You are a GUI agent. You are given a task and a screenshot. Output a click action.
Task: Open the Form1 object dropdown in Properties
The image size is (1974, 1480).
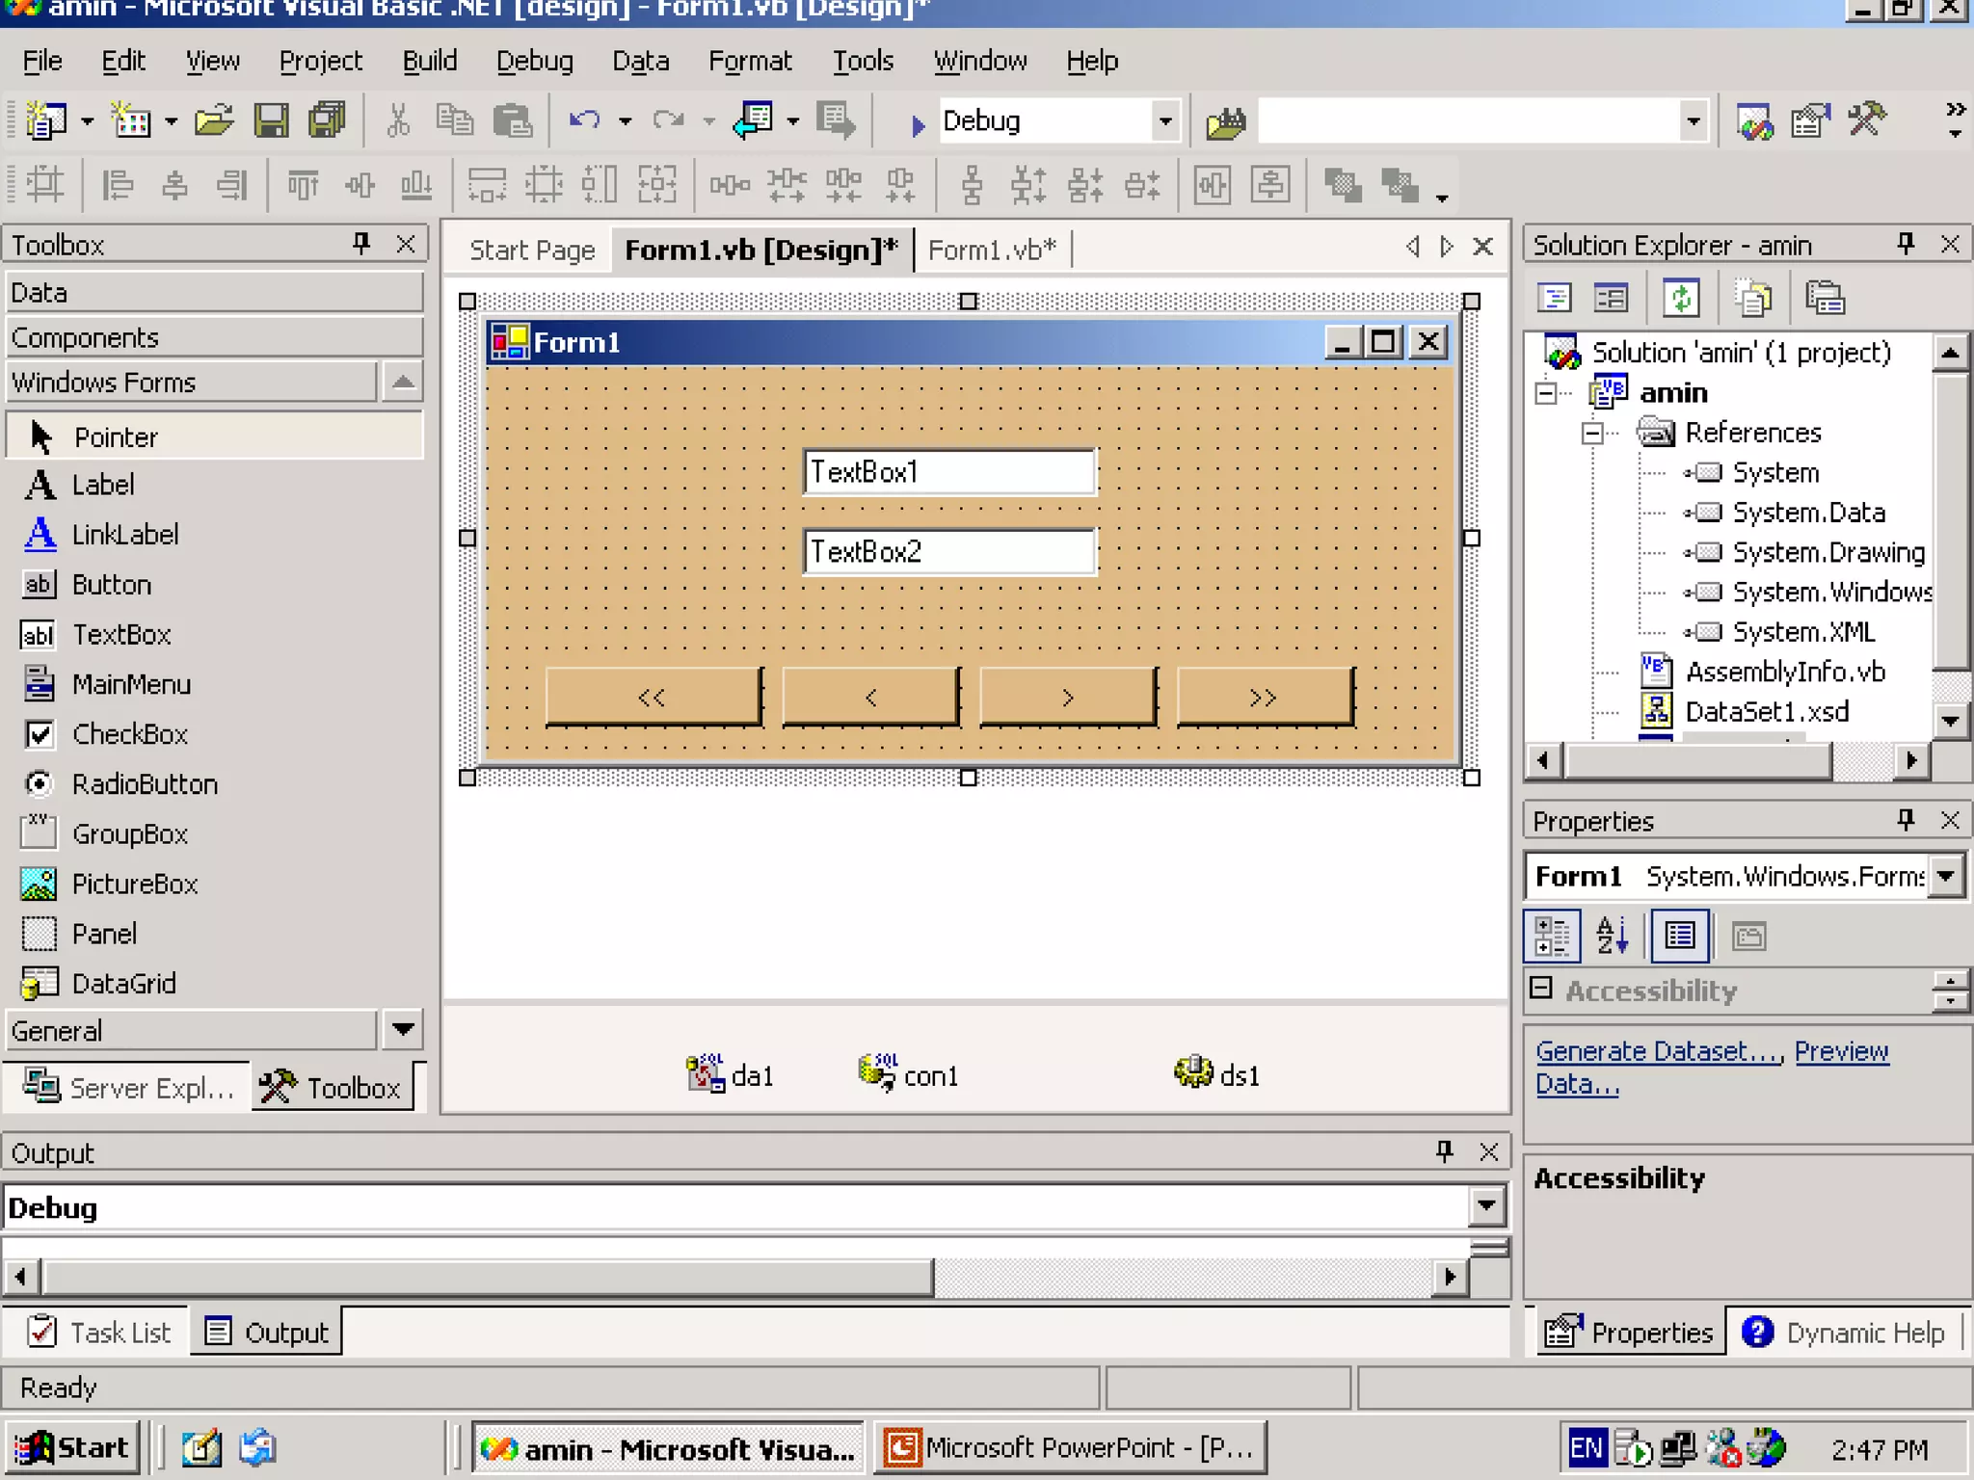point(1947,876)
